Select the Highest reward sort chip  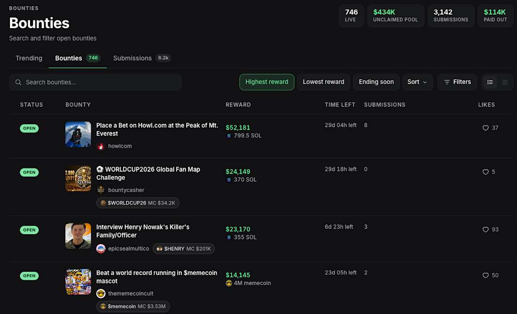(x=267, y=82)
